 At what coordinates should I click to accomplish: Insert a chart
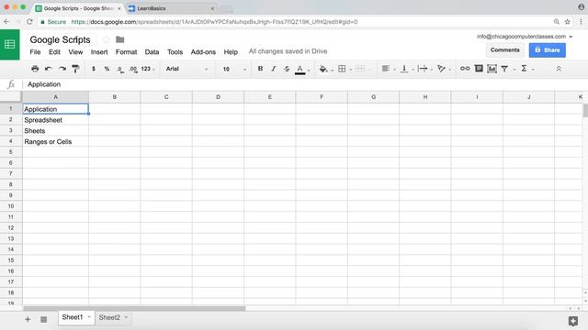click(492, 69)
